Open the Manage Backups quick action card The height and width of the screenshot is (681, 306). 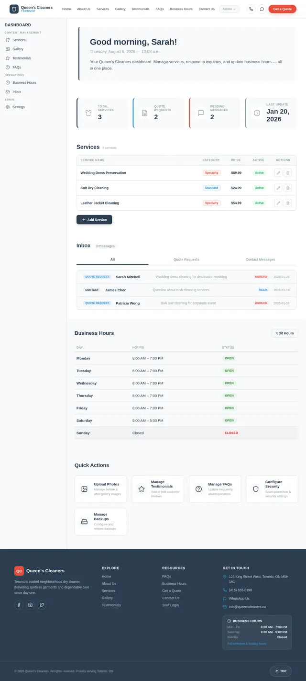pyautogui.click(x=101, y=522)
